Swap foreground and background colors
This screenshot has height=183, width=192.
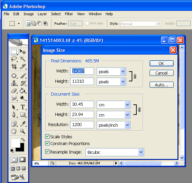click(x=23, y=140)
